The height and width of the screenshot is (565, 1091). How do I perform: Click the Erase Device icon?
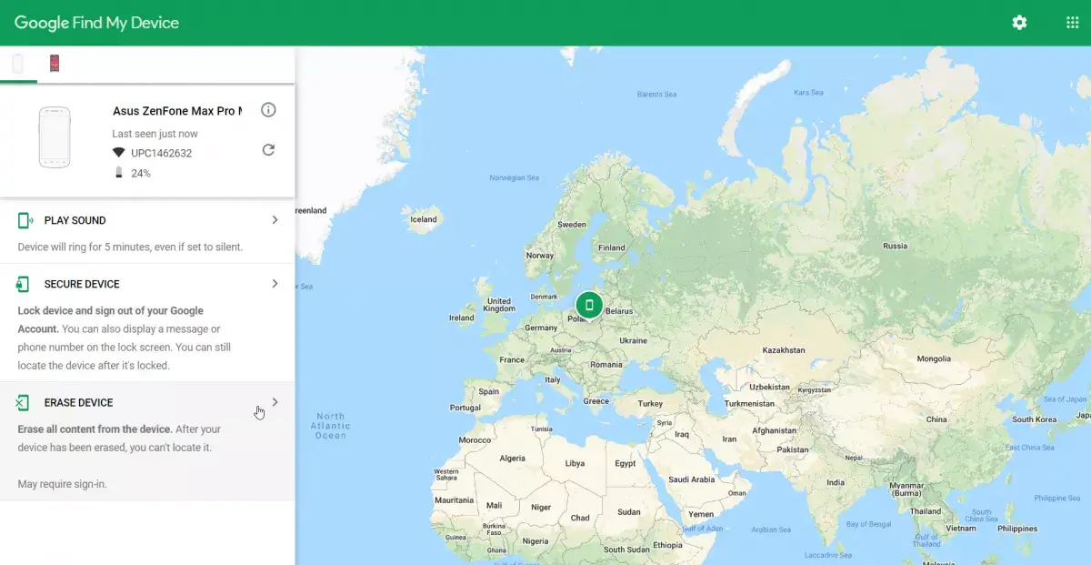coord(24,402)
